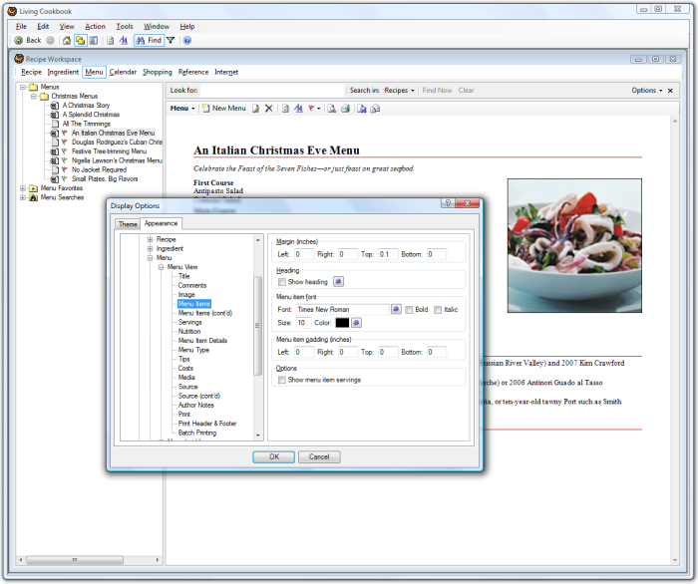Open the font picker button beside Times New Roman
This screenshot has width=698, height=584.
point(396,309)
